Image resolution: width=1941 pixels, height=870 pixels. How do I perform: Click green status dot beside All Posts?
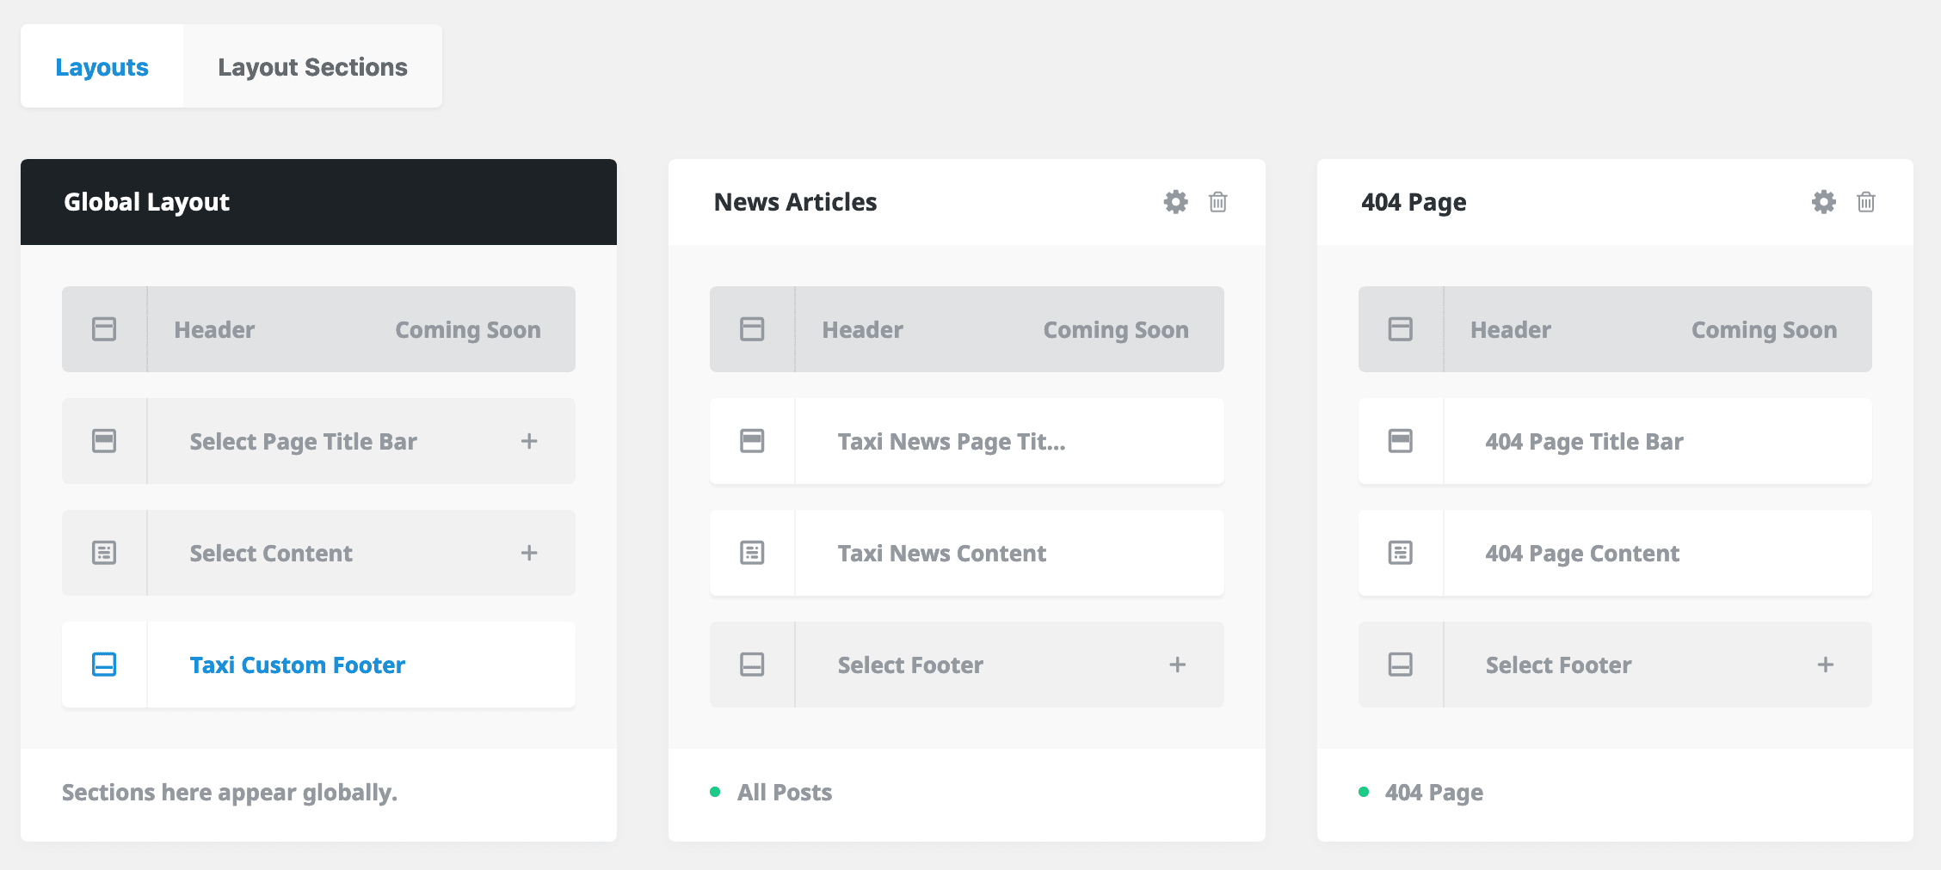715,792
